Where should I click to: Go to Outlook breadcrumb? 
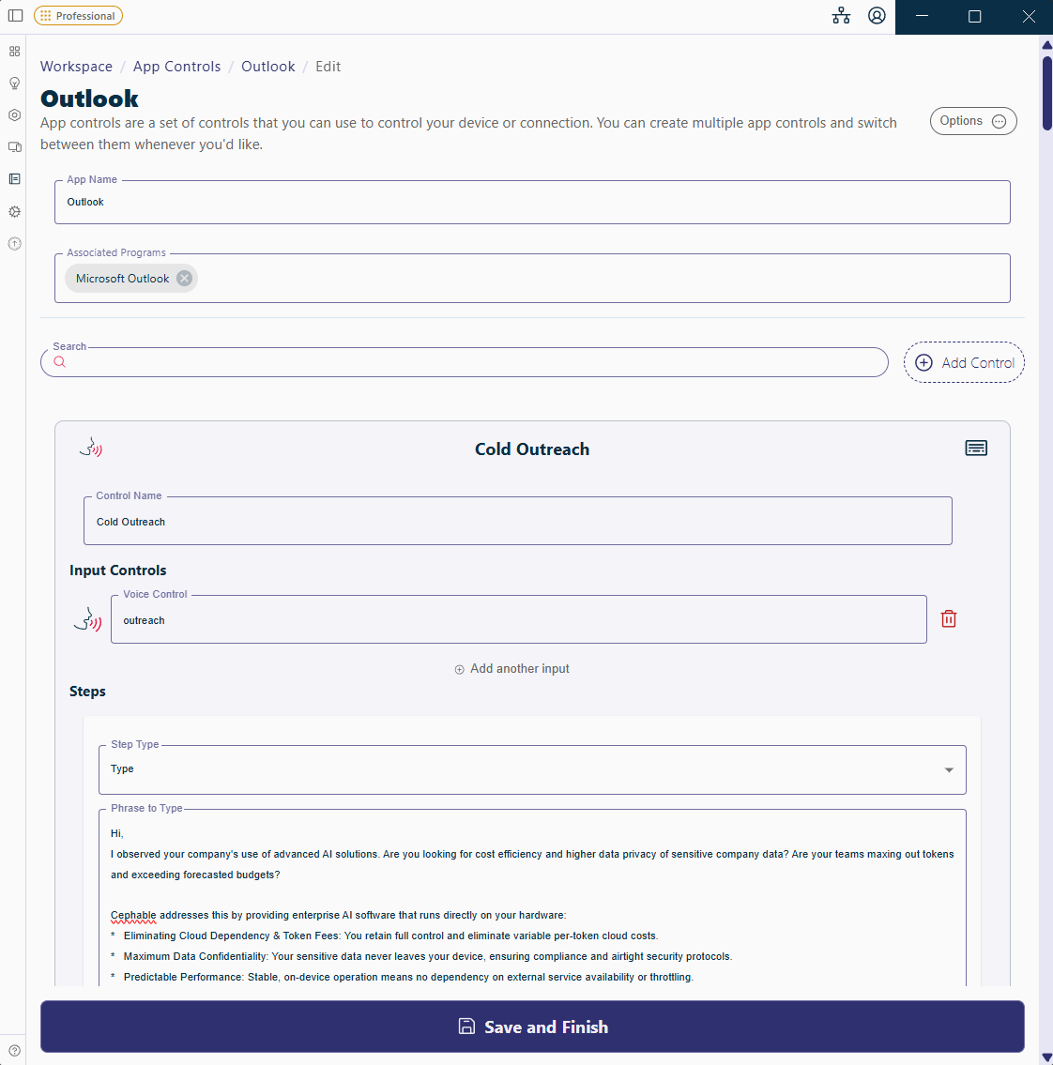click(x=268, y=67)
